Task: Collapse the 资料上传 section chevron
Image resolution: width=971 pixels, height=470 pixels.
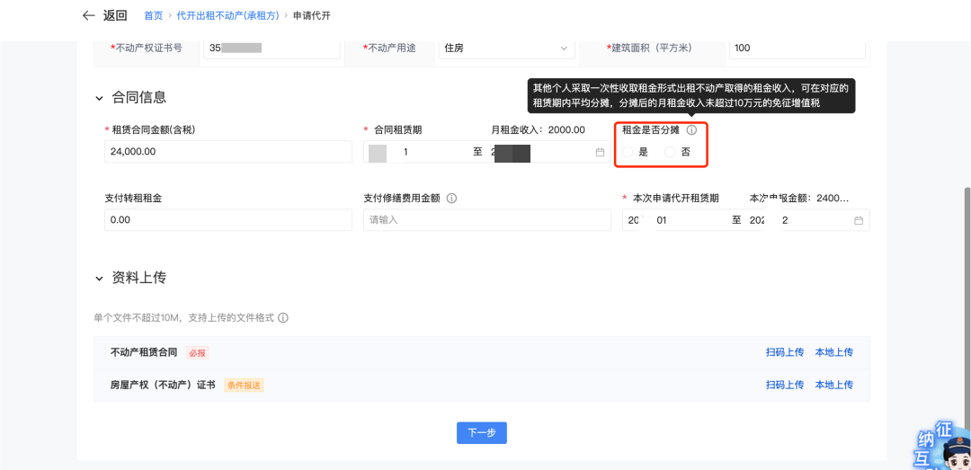Action: tap(99, 279)
